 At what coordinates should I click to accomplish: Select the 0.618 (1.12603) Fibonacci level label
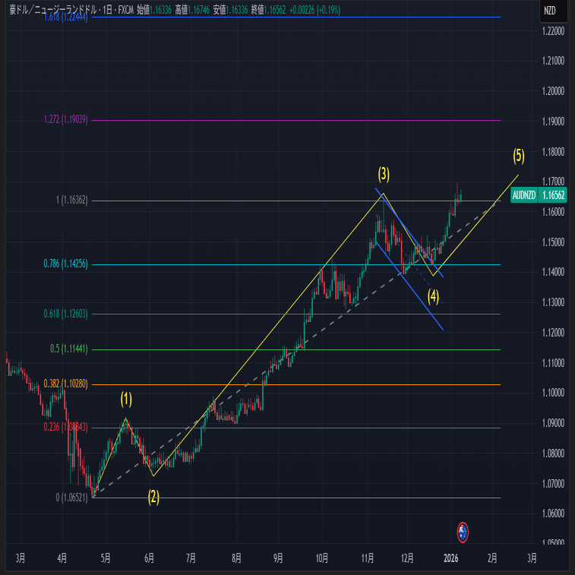(x=65, y=314)
